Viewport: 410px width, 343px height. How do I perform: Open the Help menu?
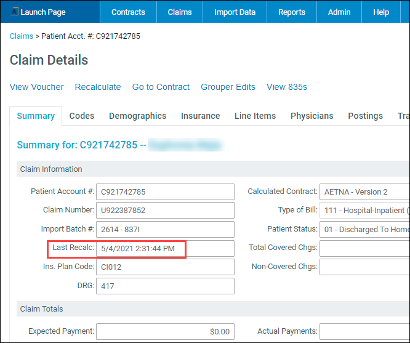coord(381,12)
